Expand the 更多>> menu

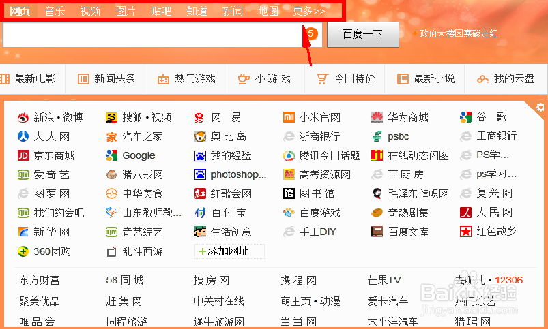pyautogui.click(x=309, y=11)
